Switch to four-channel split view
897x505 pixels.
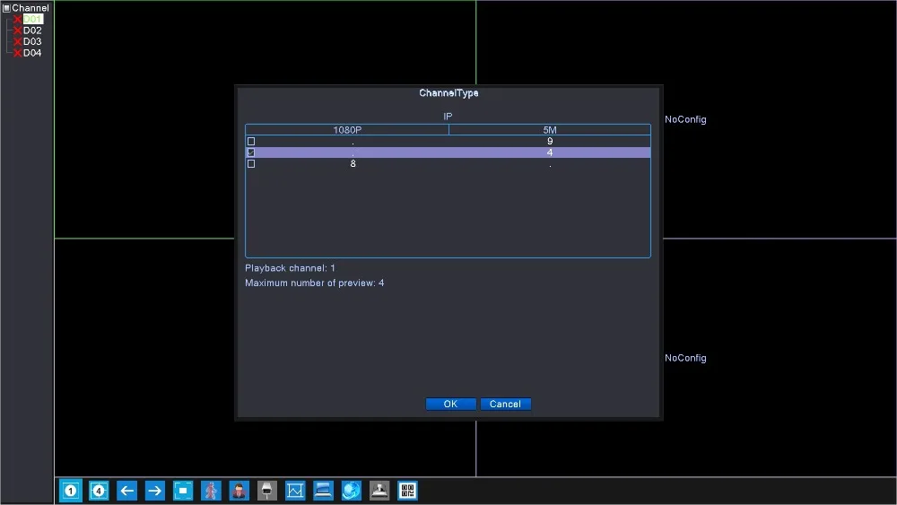click(99, 490)
